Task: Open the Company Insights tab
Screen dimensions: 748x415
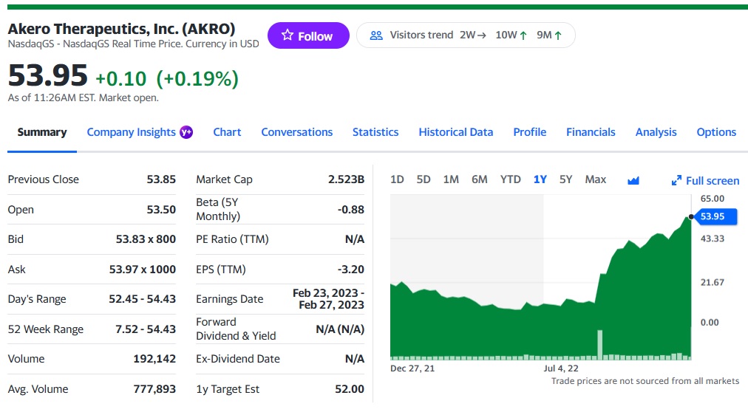Action: (x=132, y=132)
